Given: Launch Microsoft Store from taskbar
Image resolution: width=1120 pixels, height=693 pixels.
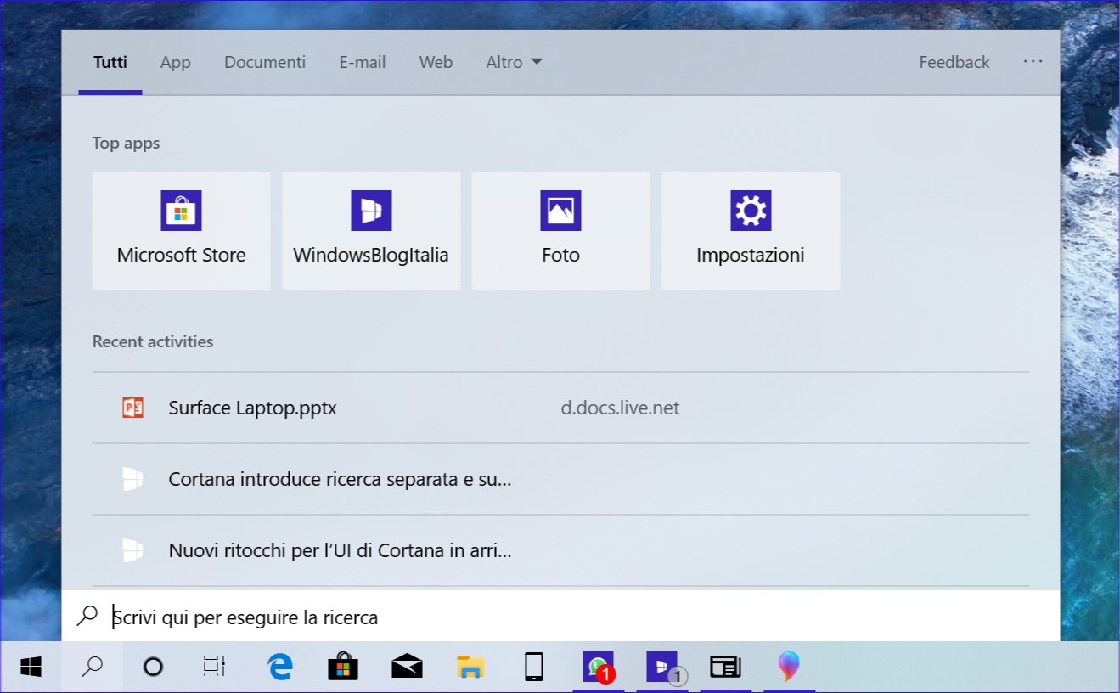Looking at the screenshot, I should pyautogui.click(x=343, y=667).
